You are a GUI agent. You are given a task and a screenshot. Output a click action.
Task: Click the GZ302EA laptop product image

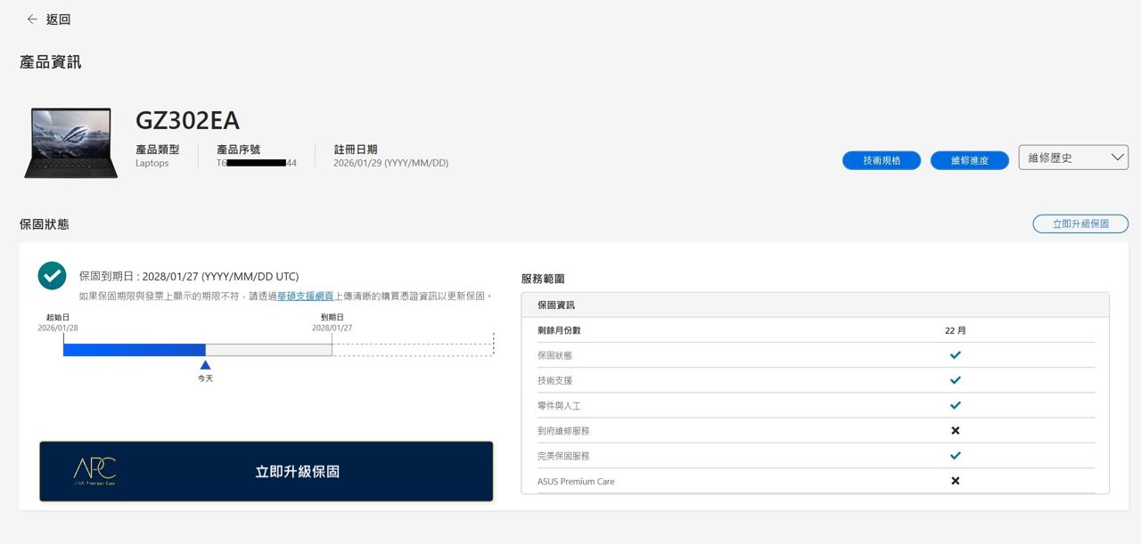pyautogui.click(x=70, y=142)
